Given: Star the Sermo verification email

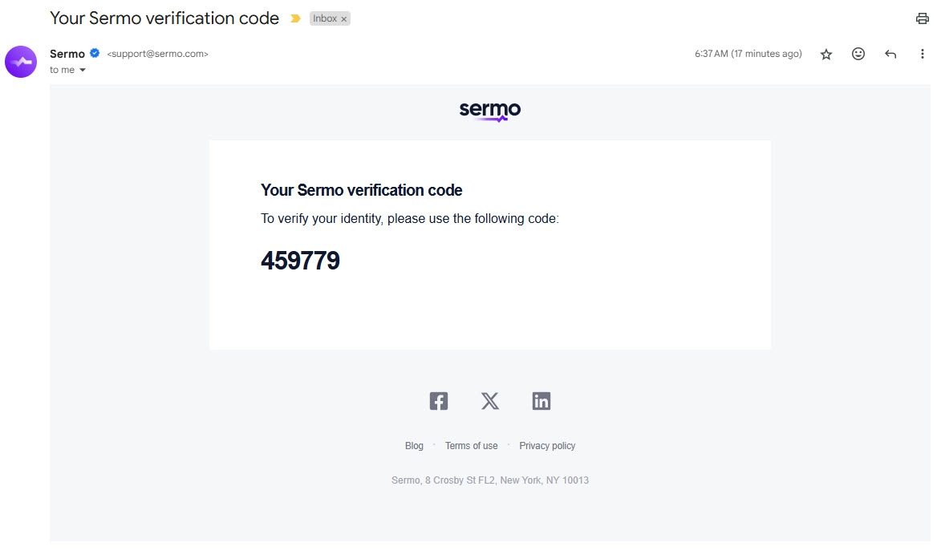Looking at the screenshot, I should [825, 55].
